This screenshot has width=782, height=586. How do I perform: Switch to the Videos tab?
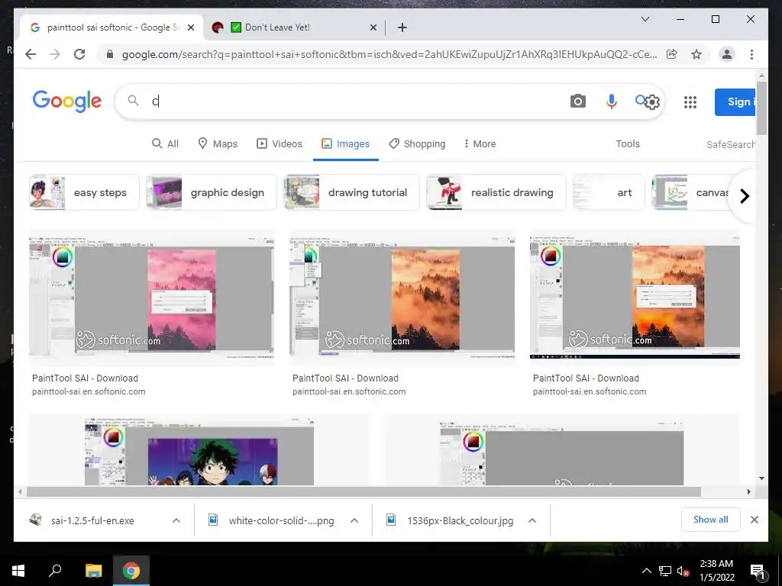tap(280, 144)
